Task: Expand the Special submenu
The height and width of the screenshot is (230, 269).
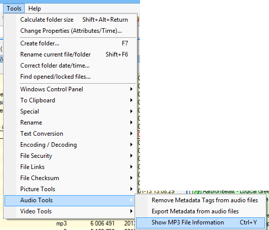Action: coord(70,111)
